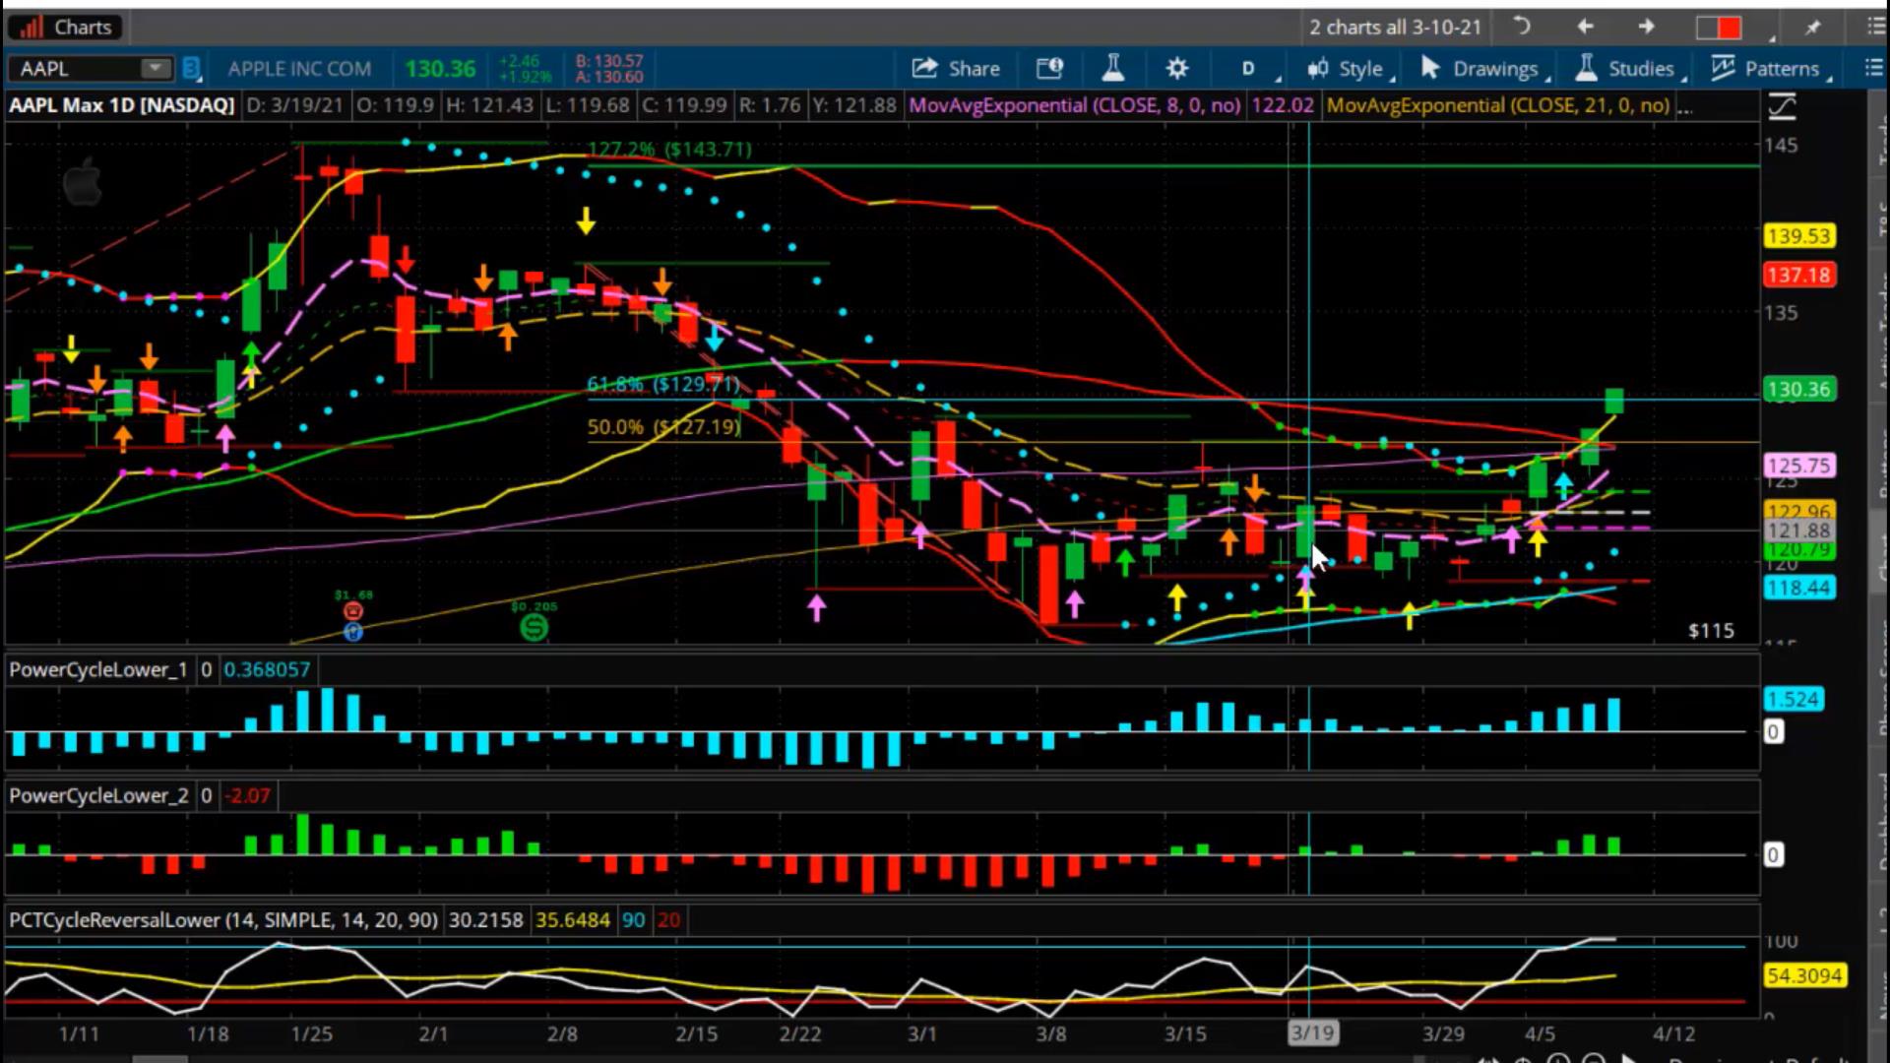The width and height of the screenshot is (1890, 1063).
Task: Click the $115 chart annotation
Action: (x=1711, y=631)
